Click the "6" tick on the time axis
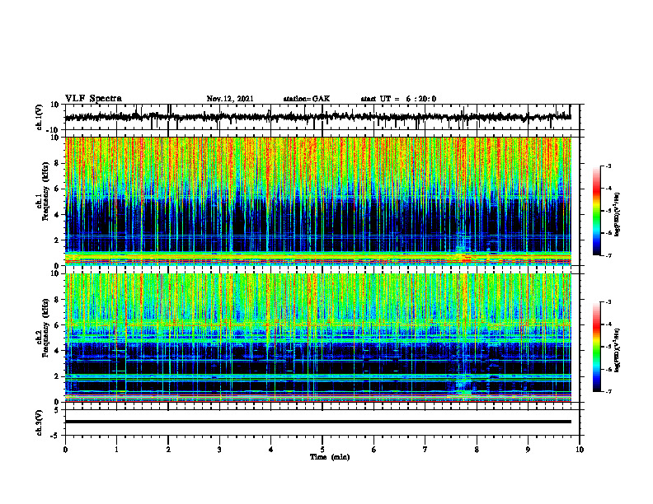The height and width of the screenshot is (504, 653). [374, 450]
